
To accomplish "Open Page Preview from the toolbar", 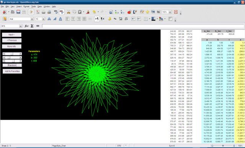I will point(49,12).
